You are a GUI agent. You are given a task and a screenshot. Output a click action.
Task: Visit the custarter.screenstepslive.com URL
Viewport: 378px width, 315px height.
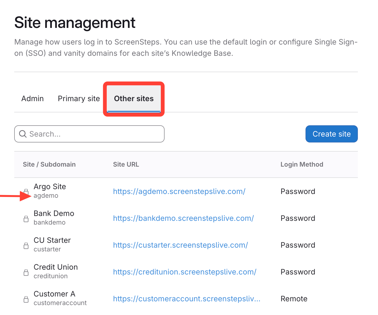[x=180, y=245]
